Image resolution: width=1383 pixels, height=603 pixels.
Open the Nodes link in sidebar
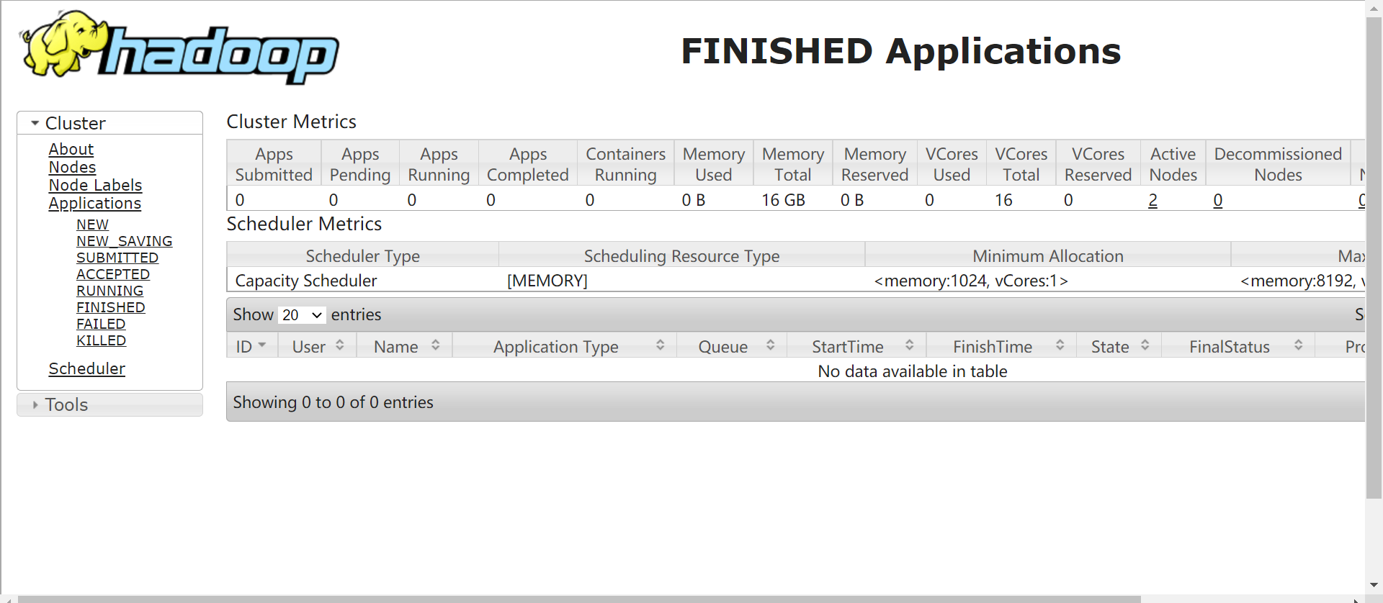point(72,167)
